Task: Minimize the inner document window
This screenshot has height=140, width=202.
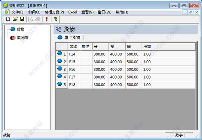Action: (184, 12)
